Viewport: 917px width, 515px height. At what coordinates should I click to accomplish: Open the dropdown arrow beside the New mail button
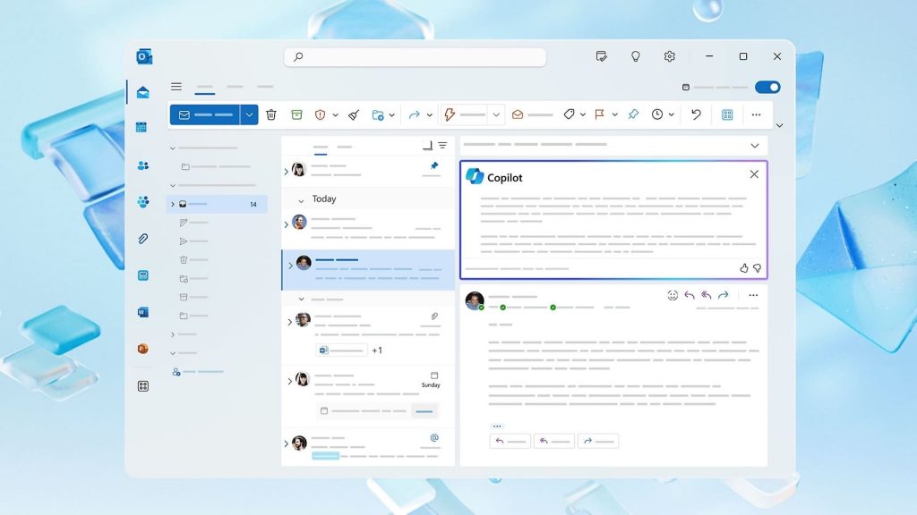[249, 114]
